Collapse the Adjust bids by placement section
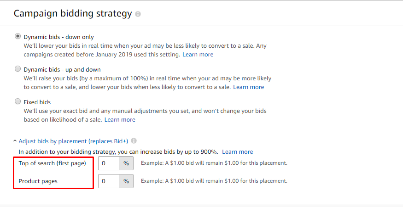This screenshot has width=403, height=207. pyautogui.click(x=73, y=141)
